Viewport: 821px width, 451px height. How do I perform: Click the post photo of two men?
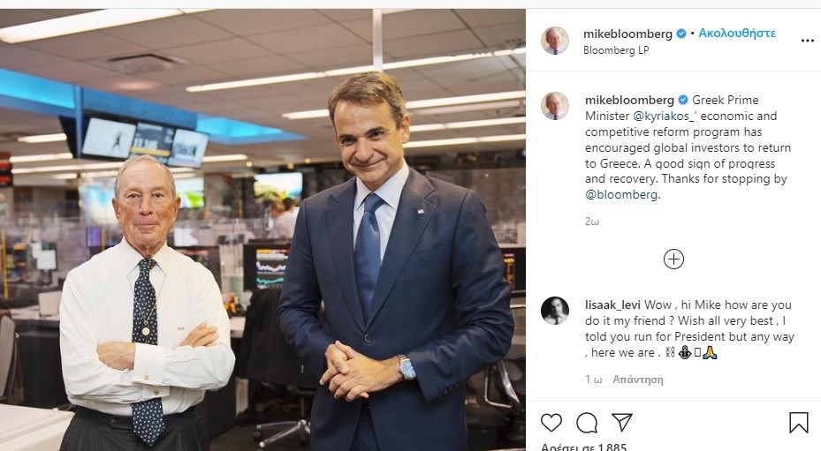262,229
